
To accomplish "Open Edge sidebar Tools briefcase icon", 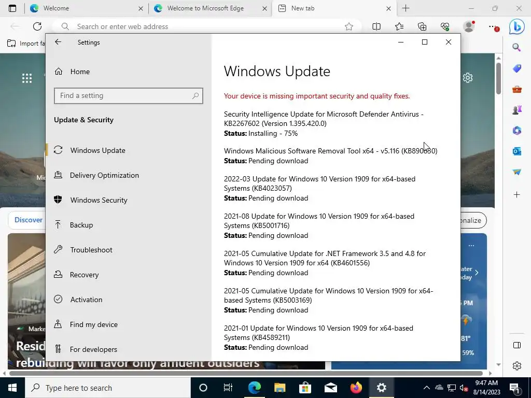I will tap(517, 89).
